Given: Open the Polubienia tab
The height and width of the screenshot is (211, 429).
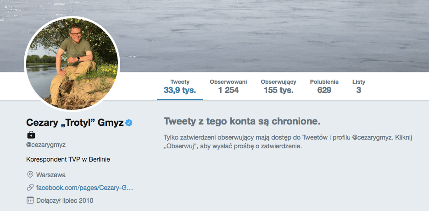Looking at the screenshot, I should click(324, 87).
